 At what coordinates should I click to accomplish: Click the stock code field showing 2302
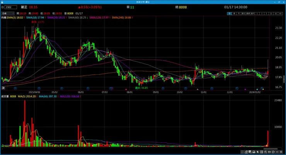[11, 7]
